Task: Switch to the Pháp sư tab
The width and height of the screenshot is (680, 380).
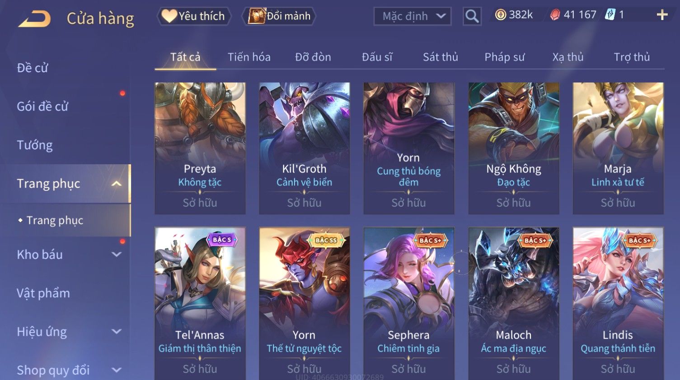Action: coord(504,57)
